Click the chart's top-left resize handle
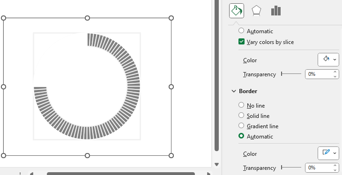 point(3,18)
